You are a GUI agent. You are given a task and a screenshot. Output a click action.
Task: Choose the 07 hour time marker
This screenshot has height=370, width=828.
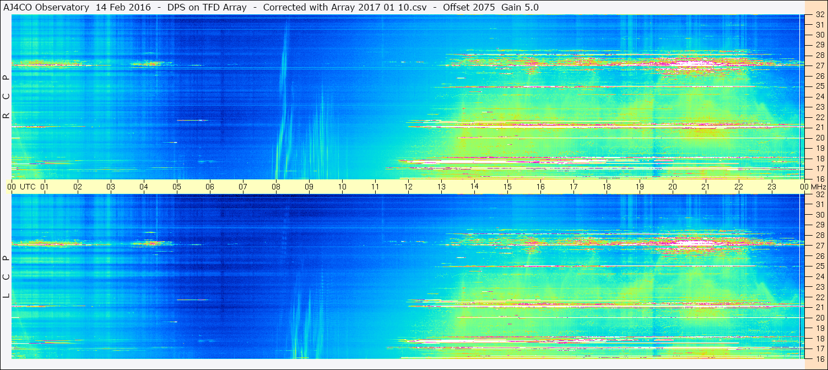tap(243, 187)
